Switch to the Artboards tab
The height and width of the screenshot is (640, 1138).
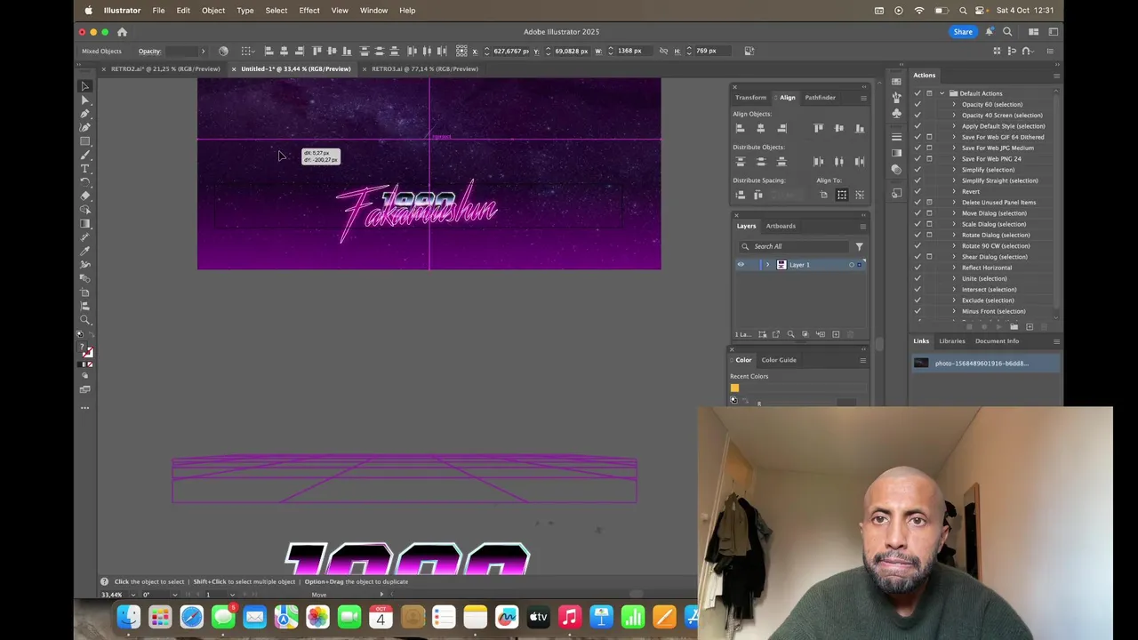click(x=781, y=226)
